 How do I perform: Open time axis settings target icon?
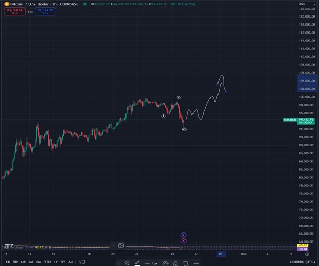307,254
